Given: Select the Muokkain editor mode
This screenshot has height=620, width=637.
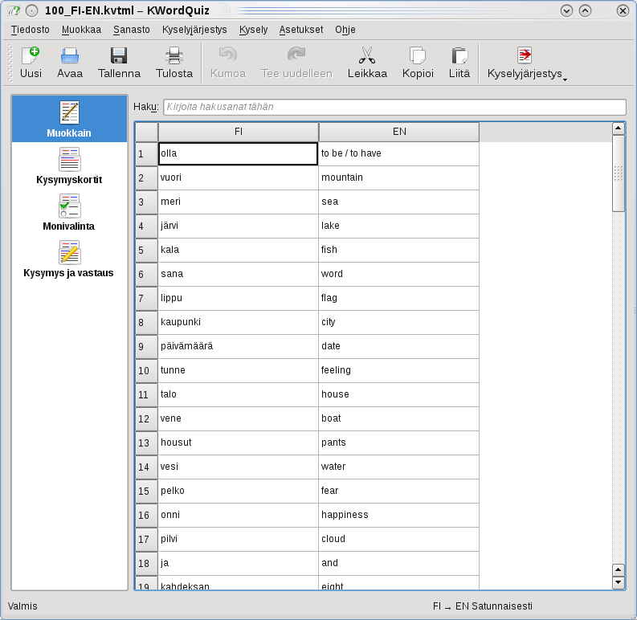Looking at the screenshot, I should coord(69,119).
